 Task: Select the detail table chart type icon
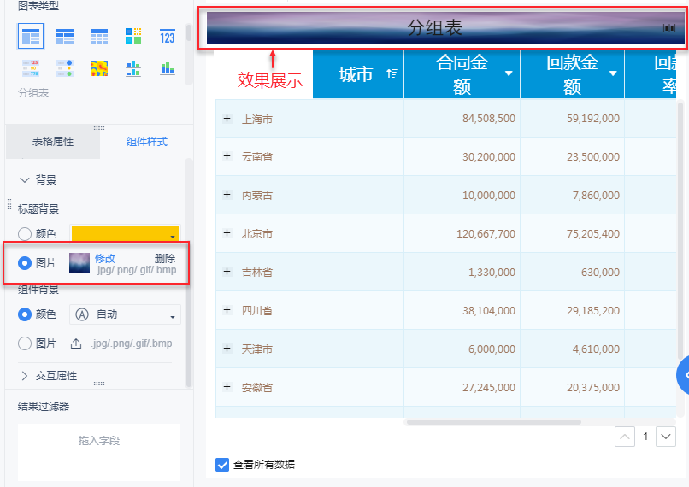pos(99,36)
